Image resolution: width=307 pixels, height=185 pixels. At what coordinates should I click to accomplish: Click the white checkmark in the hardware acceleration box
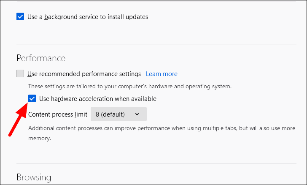(32, 98)
